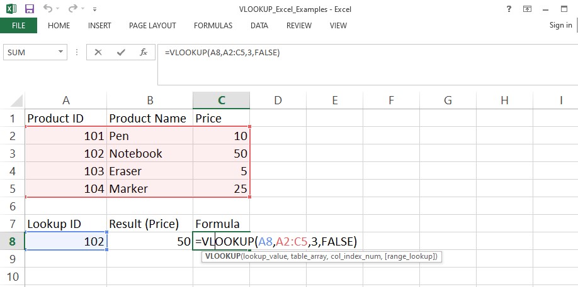Select column C header

(221, 100)
